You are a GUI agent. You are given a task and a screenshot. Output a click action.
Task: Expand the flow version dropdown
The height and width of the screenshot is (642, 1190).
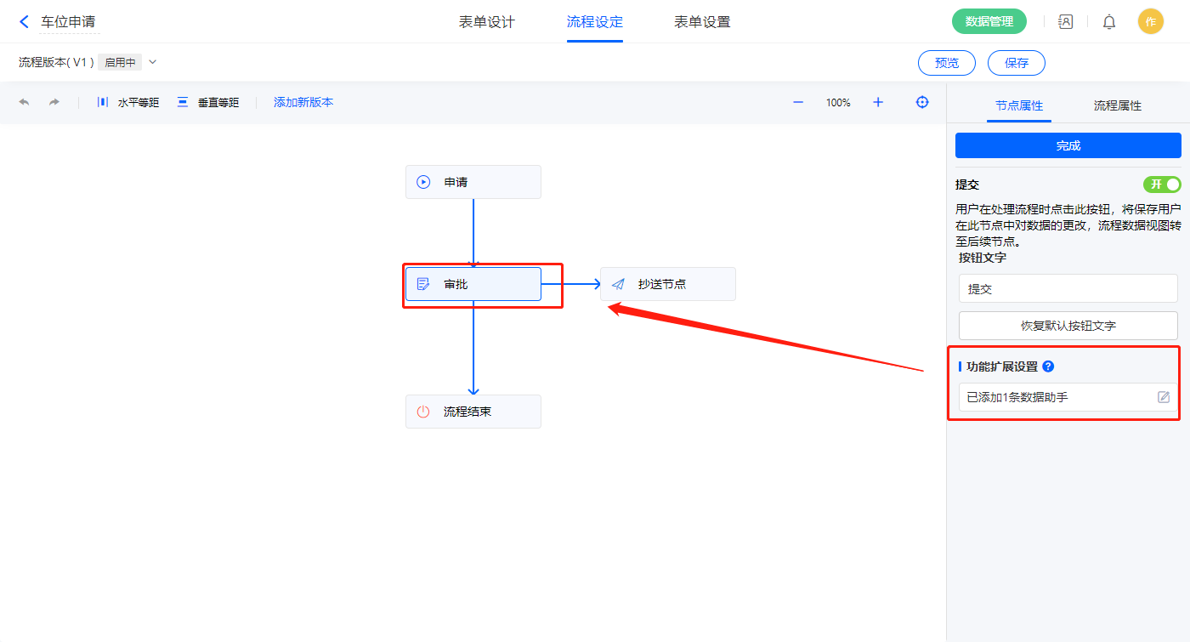point(153,62)
